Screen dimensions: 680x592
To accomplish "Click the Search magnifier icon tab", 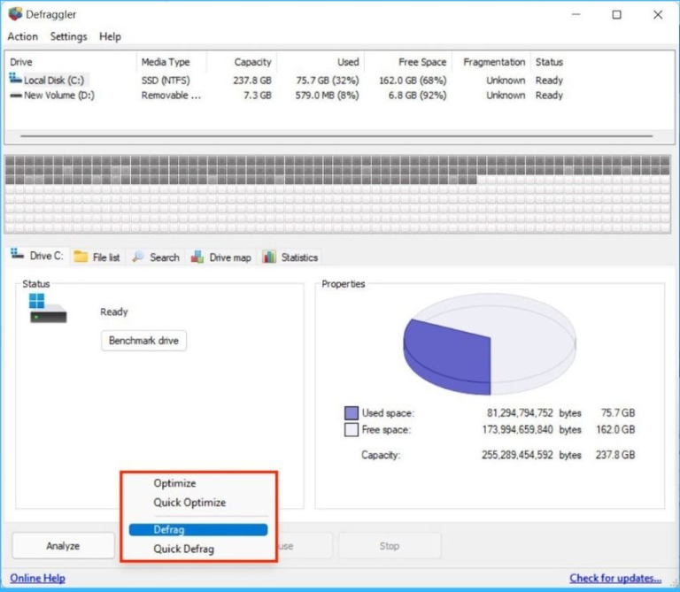I will pos(138,257).
